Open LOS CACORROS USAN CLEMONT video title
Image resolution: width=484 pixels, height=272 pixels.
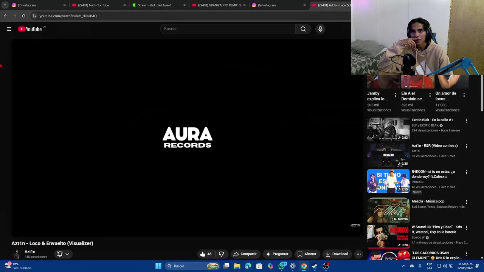coord(436,255)
